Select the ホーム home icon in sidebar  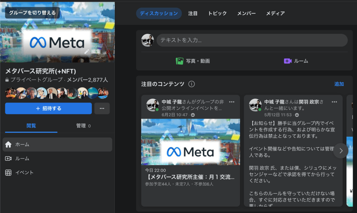(9, 144)
